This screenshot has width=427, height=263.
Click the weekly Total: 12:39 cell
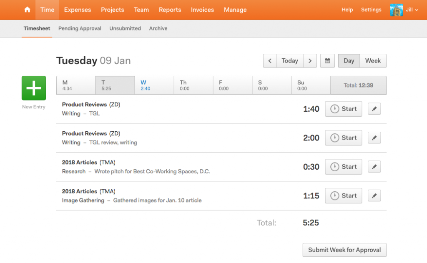pyautogui.click(x=358, y=85)
